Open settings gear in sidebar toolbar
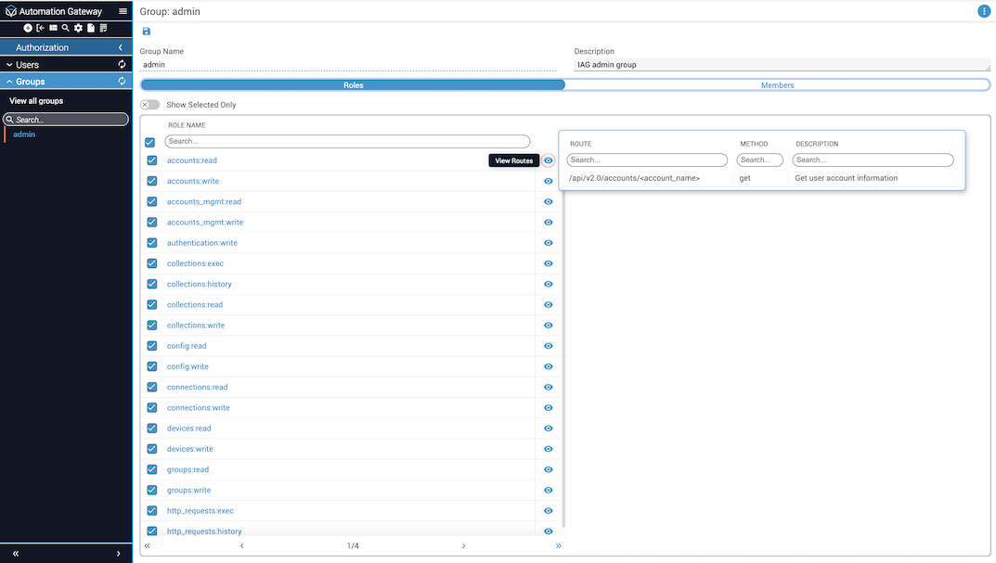The image size is (996, 563). pos(78,28)
